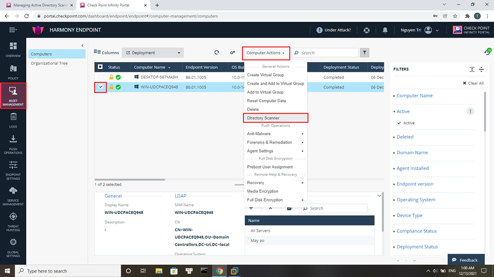Refresh the computers table
This screenshot has height=277, width=494.
pos(217,53)
